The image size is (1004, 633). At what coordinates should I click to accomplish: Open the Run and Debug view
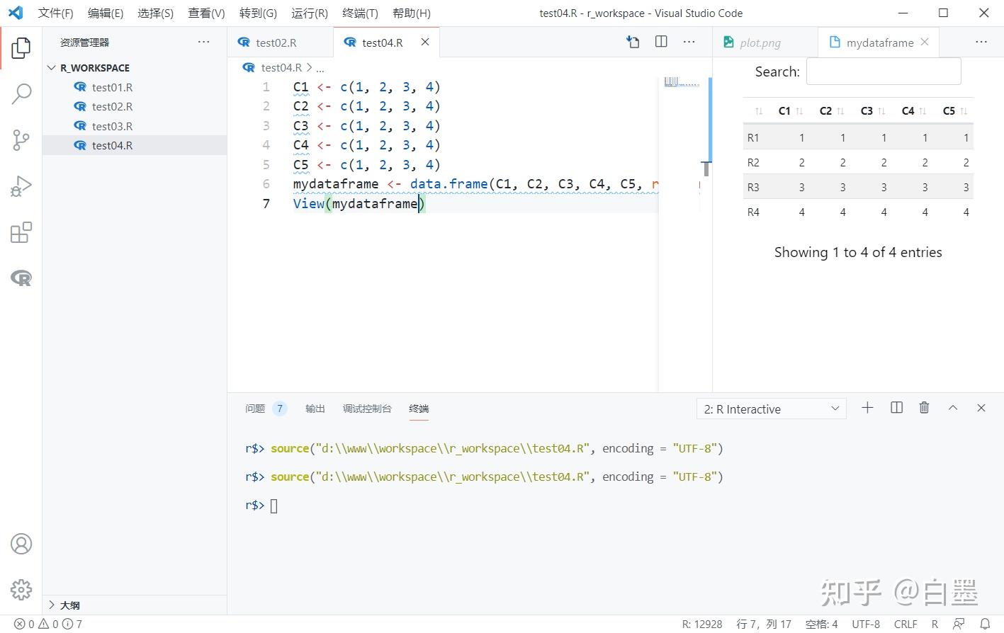click(21, 186)
